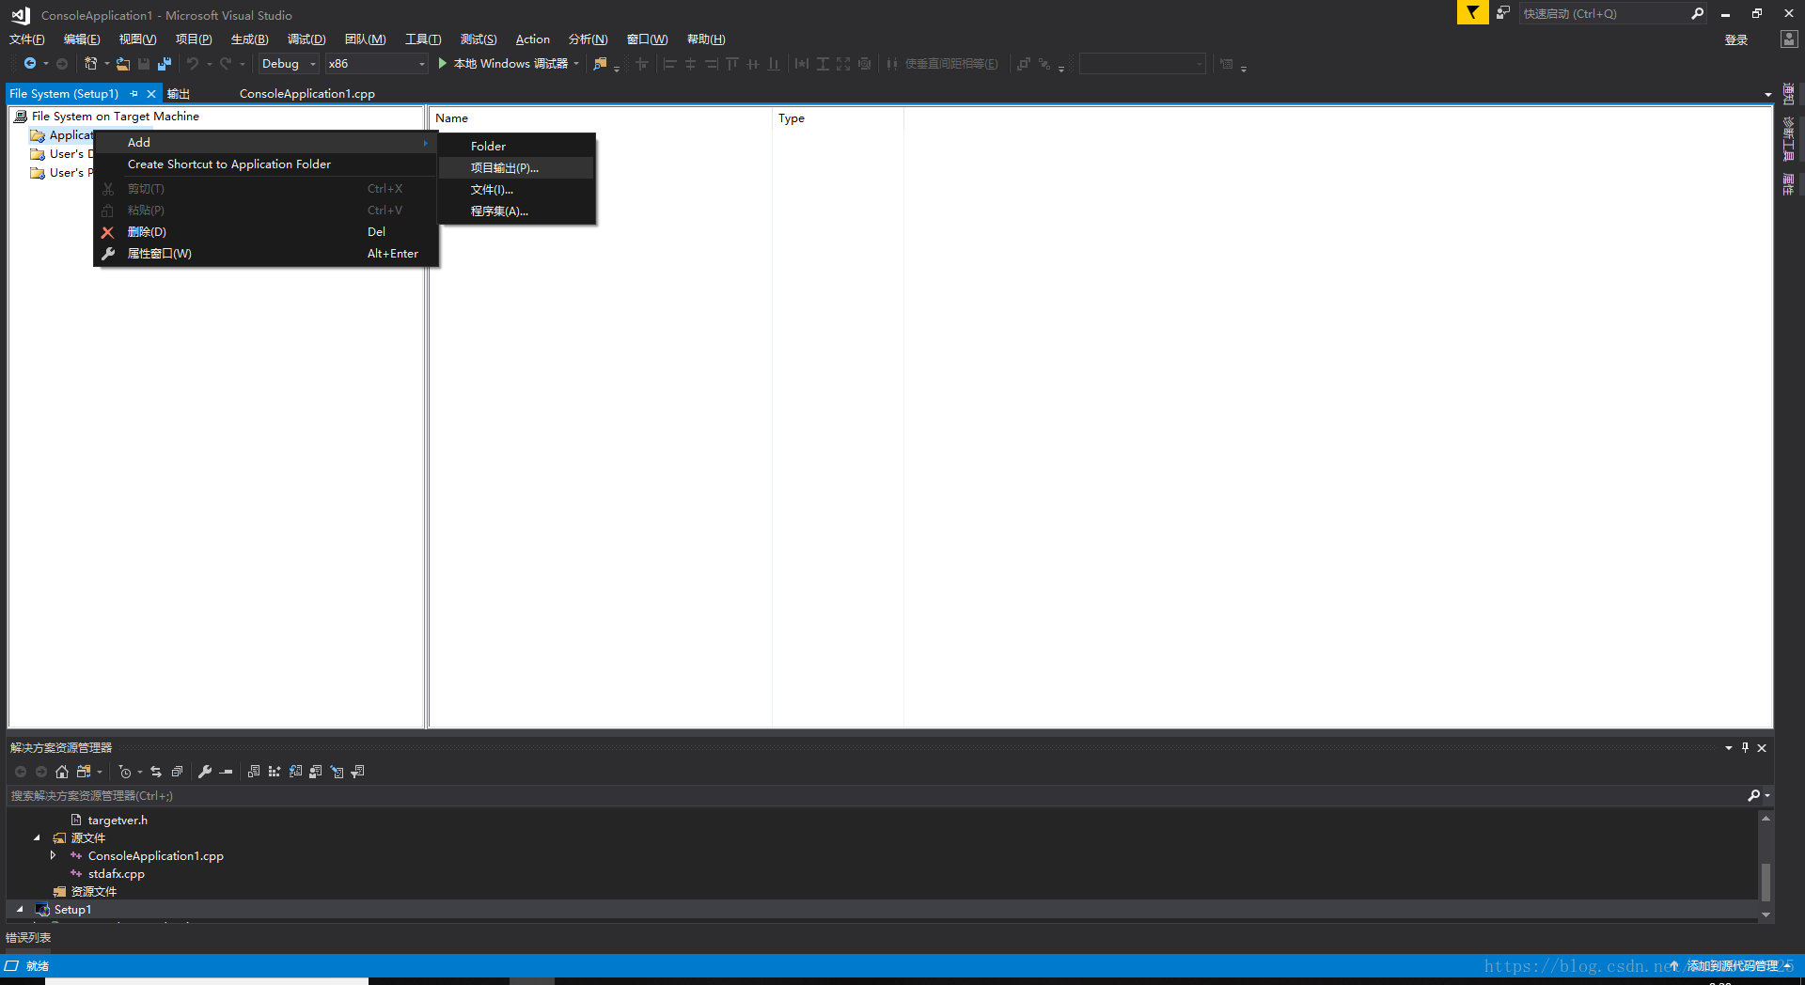
Task: Pin the File System (Setup1) tab
Action: (134, 94)
